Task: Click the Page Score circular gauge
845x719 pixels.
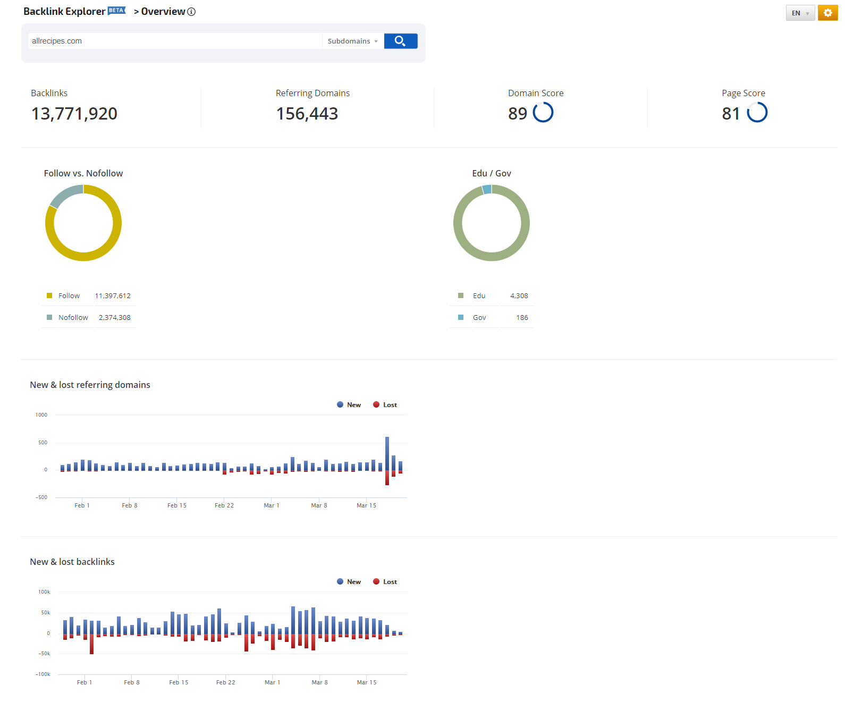Action: point(757,113)
